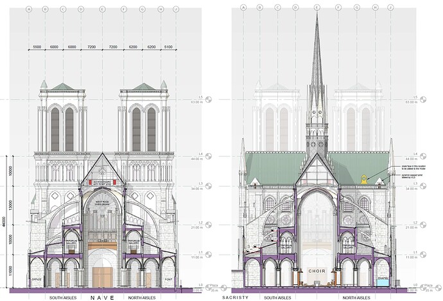The width and height of the screenshot is (443, 301).
Task: Click grid bubble H above the left section
Action: pyautogui.click(x=161, y=10)
